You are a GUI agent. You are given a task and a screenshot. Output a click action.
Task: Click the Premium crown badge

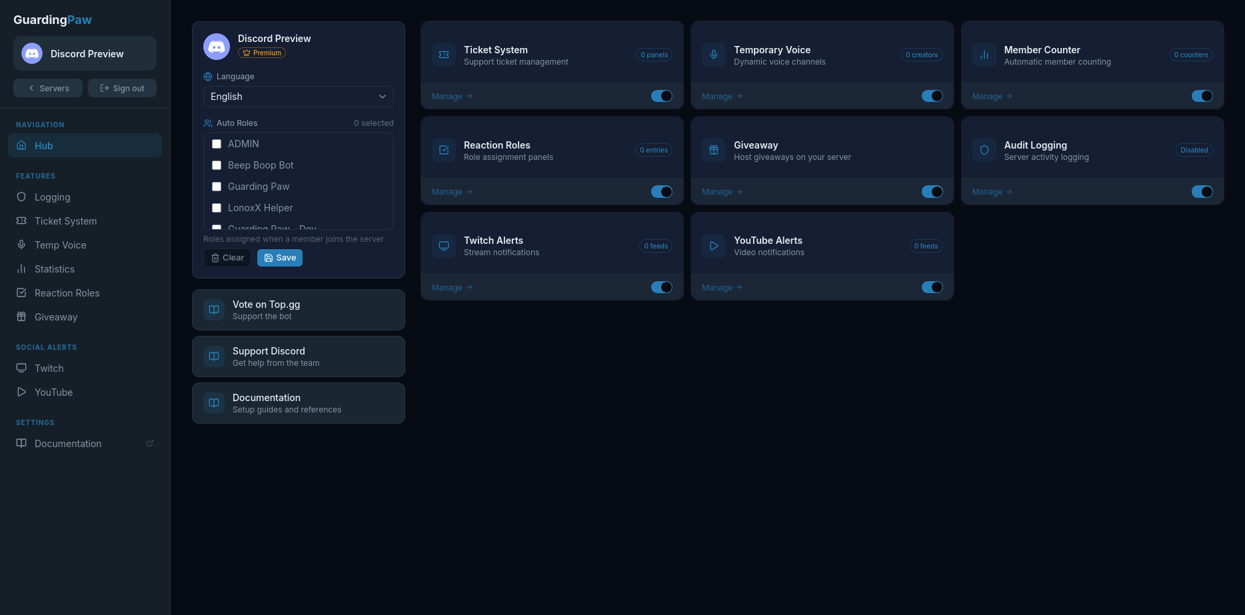click(x=262, y=53)
